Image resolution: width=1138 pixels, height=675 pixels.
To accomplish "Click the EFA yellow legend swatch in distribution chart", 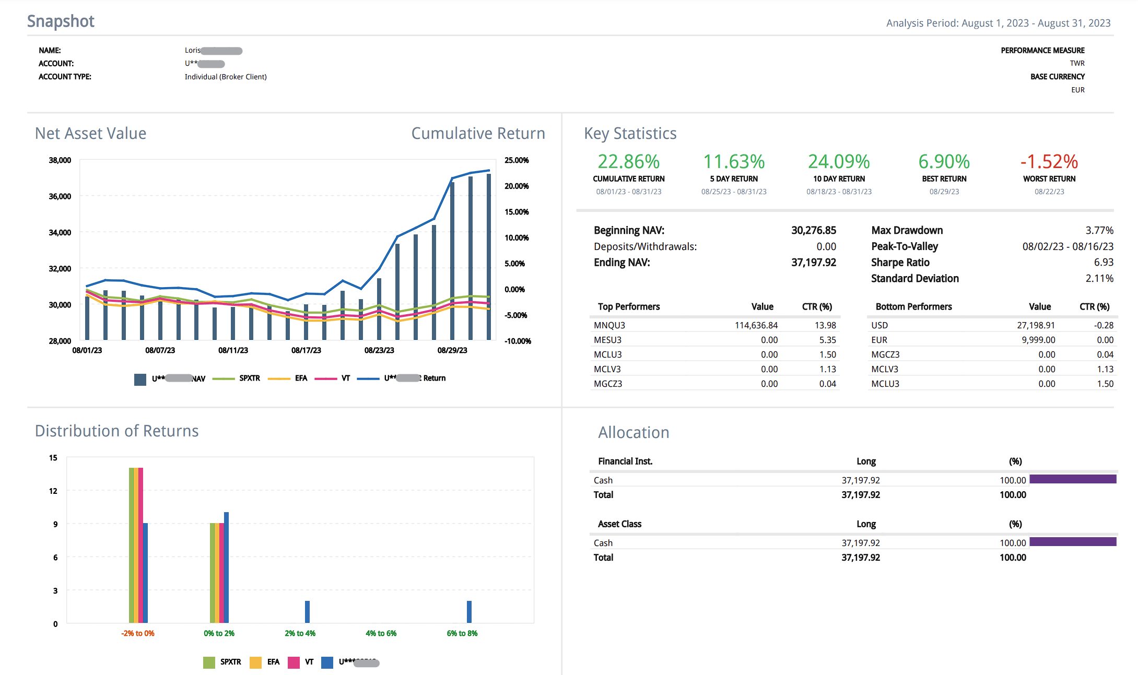I will 255,662.
